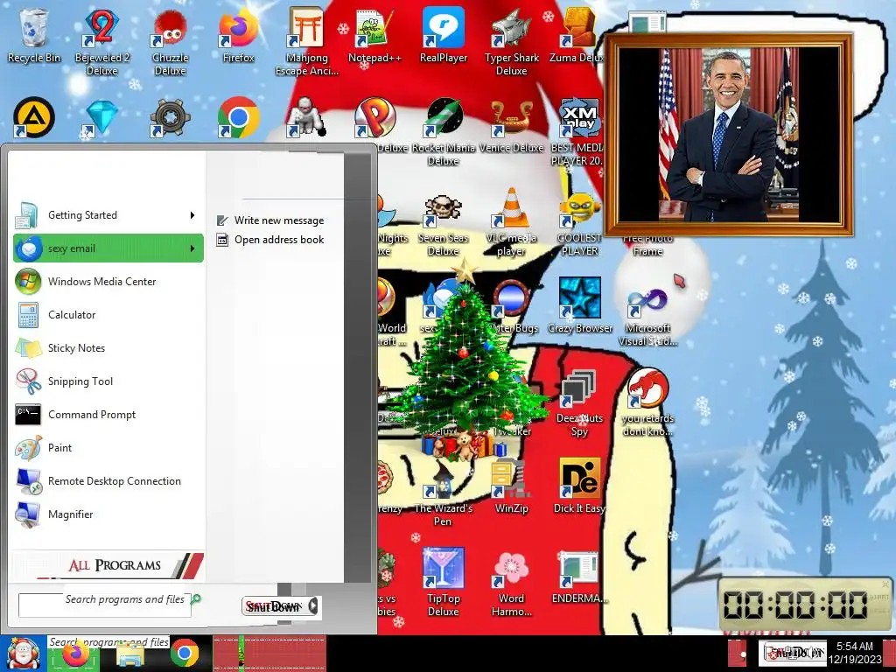
Task: Launch Dick It Easy shortcut
Action: pyautogui.click(x=579, y=486)
